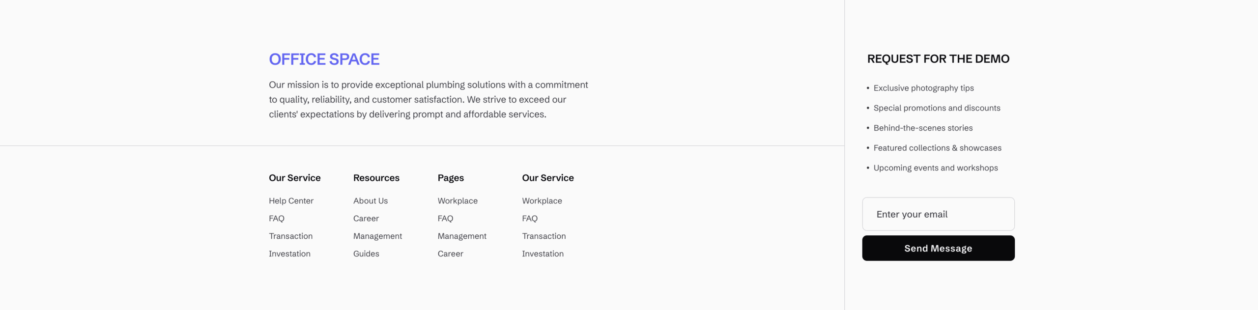Select Transaction in first Our Service column
The height and width of the screenshot is (310, 1258).
click(290, 236)
